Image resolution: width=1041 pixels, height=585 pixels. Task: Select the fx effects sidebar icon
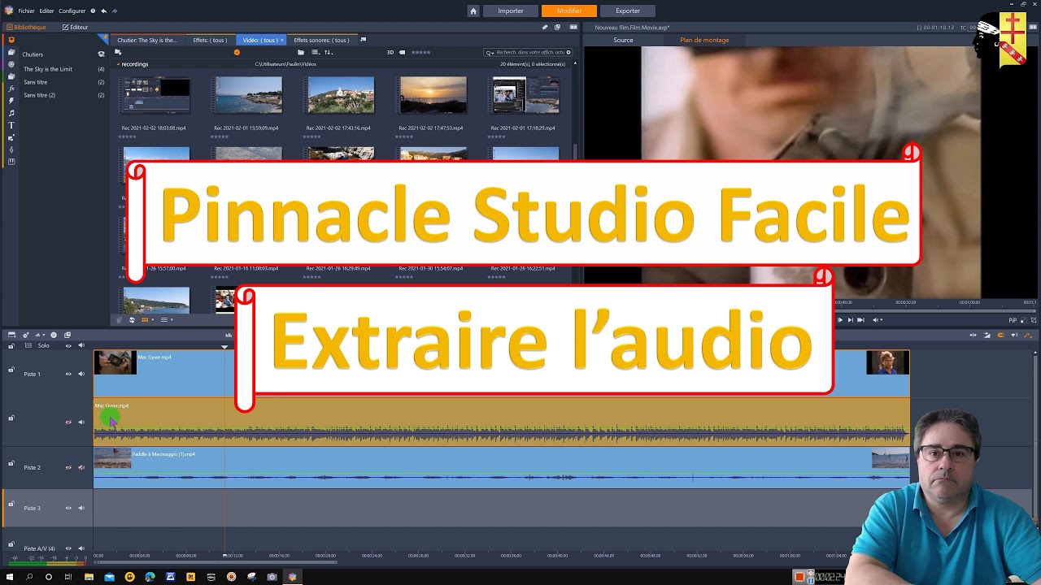click(11, 88)
